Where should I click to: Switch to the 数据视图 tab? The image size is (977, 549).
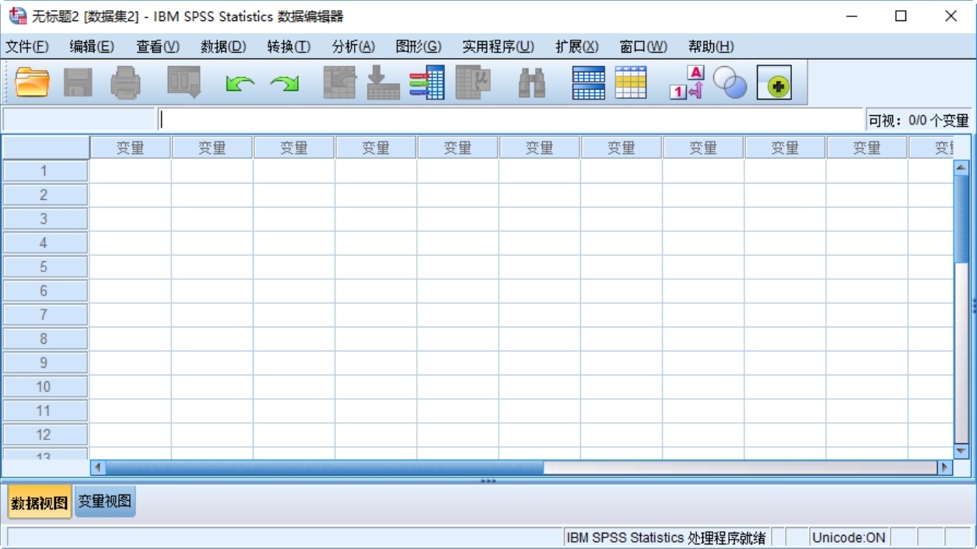point(40,502)
